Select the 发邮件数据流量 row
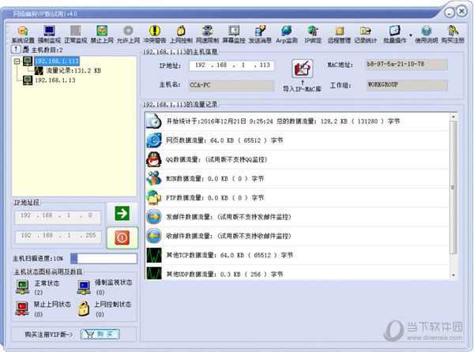 pos(298,217)
